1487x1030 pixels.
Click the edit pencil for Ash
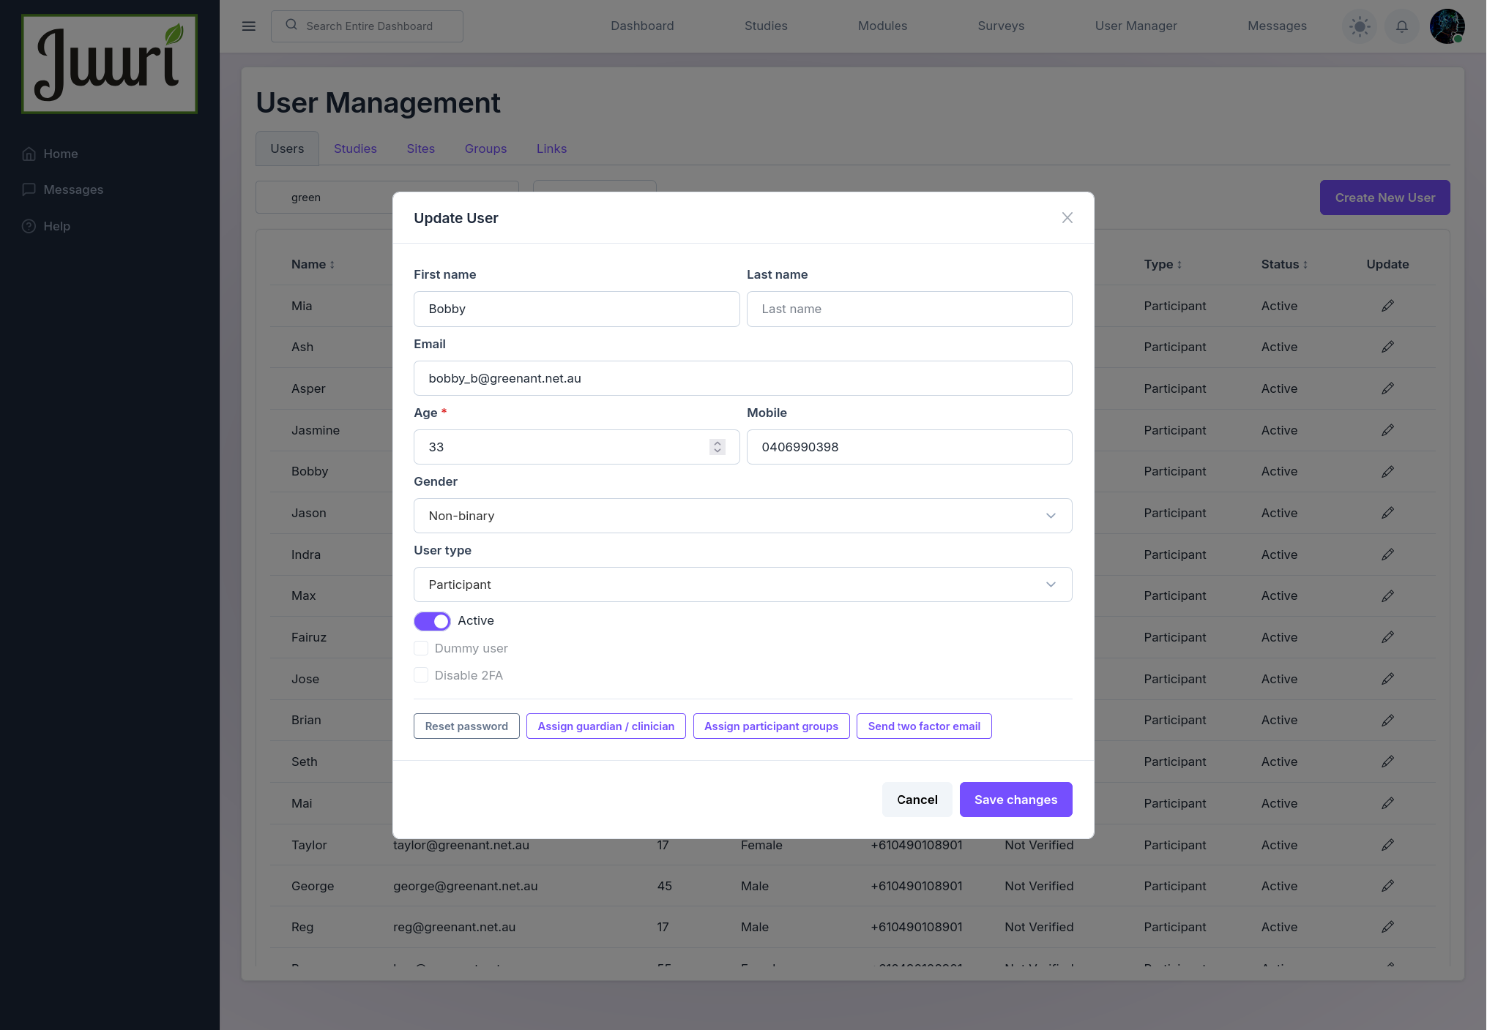tap(1387, 347)
